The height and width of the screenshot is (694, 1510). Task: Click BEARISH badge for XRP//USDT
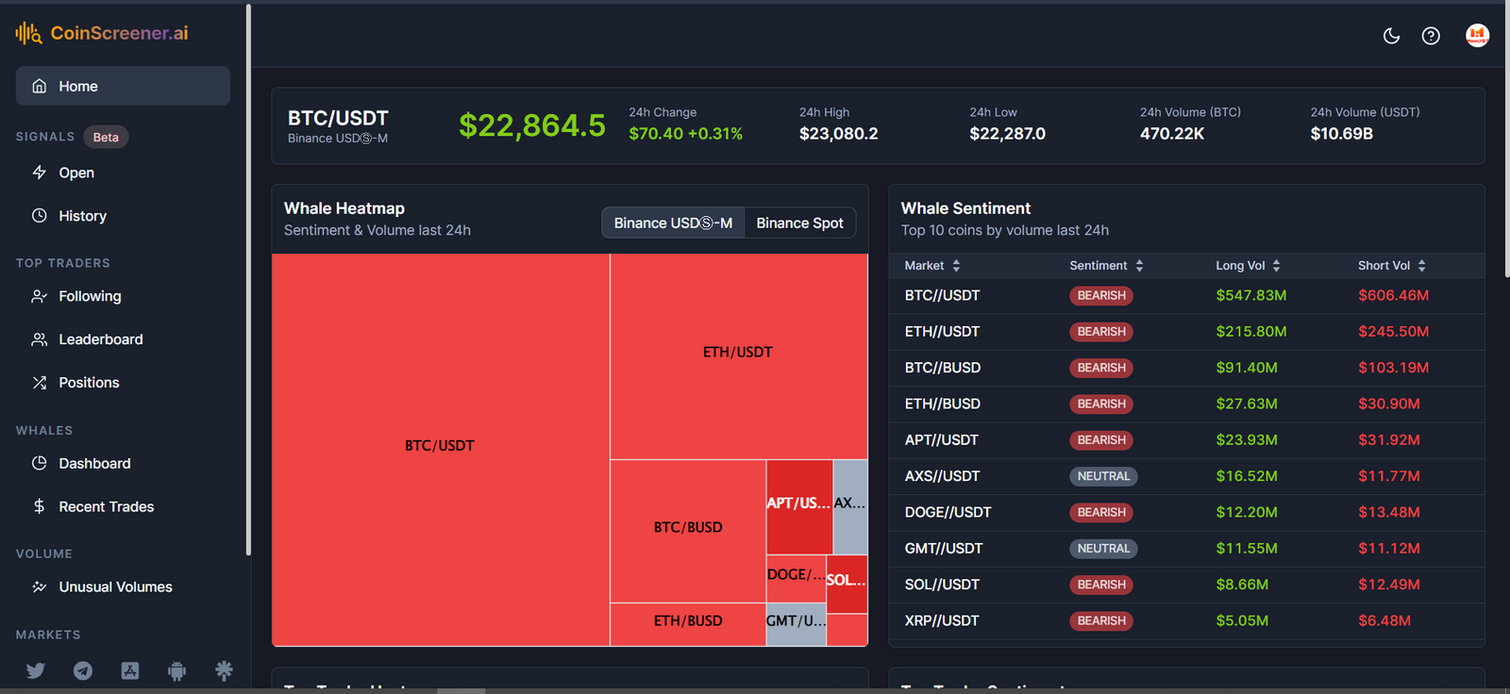(x=1101, y=620)
